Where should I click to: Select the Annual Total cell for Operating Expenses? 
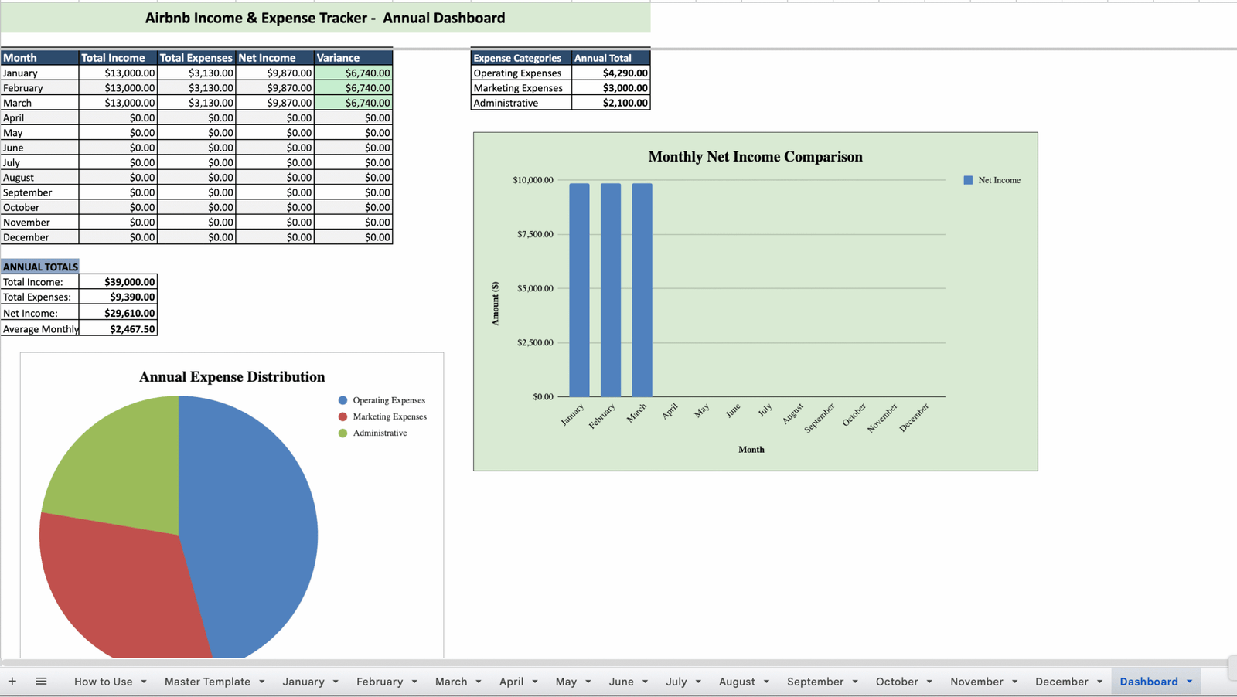tap(611, 73)
